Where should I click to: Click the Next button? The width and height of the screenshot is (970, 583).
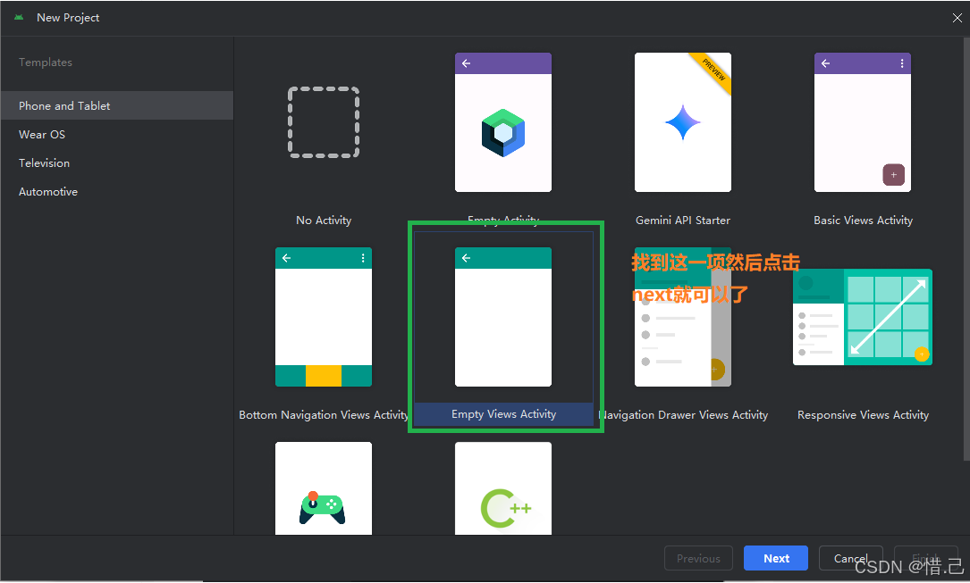(776, 558)
